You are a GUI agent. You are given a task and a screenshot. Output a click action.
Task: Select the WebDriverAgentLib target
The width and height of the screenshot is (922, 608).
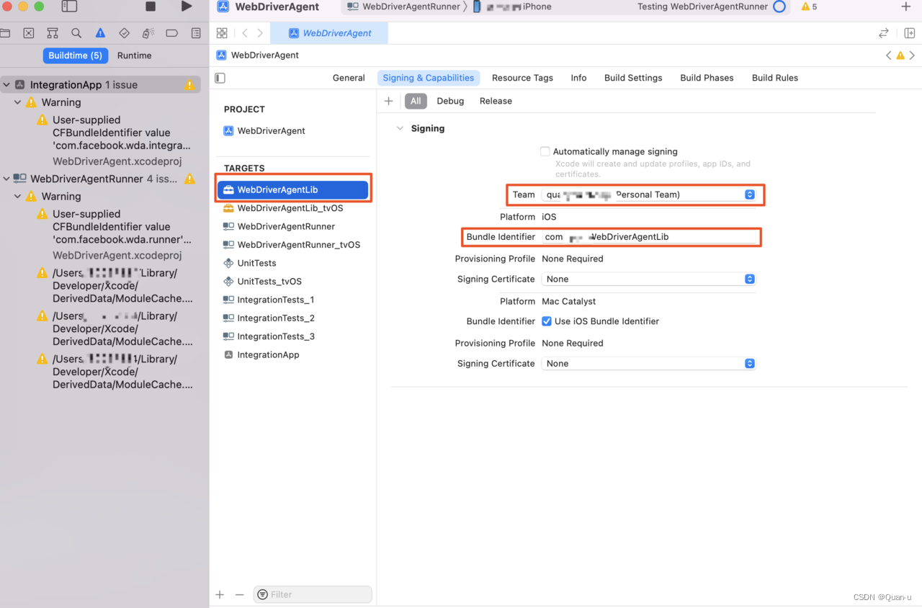(x=293, y=189)
